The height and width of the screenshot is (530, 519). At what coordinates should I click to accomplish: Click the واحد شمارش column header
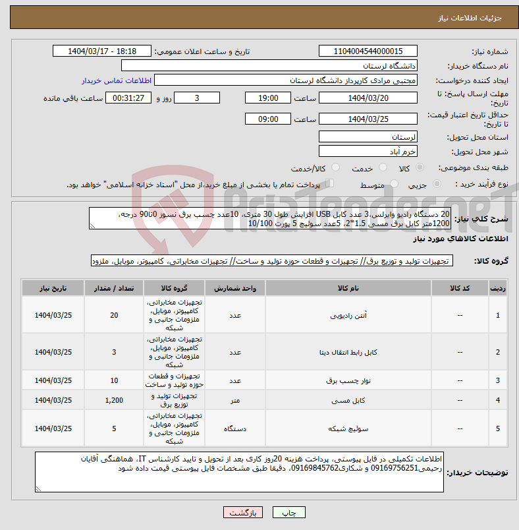tap(235, 288)
